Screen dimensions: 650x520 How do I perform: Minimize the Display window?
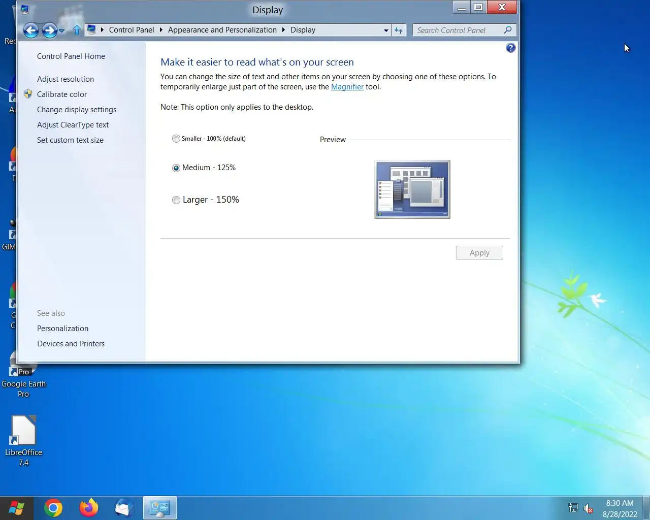pos(462,7)
